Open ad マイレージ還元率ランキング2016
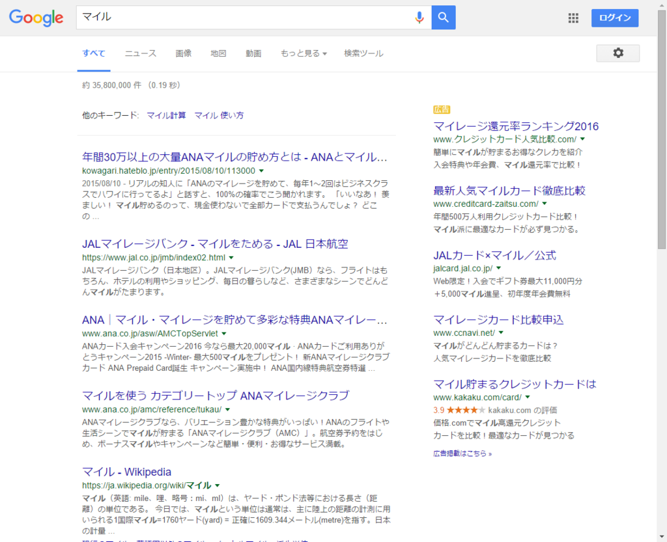The width and height of the screenshot is (667, 542). click(516, 126)
